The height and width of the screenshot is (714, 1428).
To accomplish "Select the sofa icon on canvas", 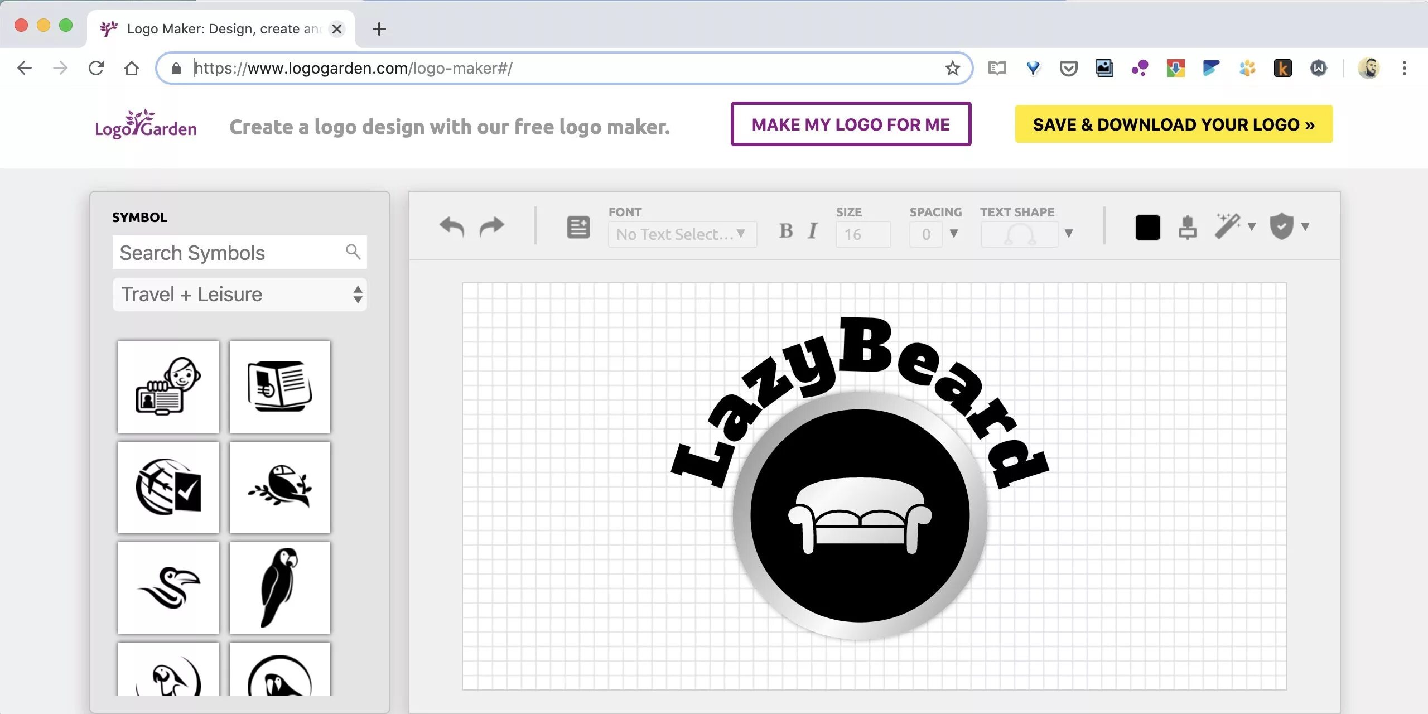I will [860, 515].
